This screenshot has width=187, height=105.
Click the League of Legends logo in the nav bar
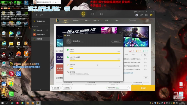pos(57,21)
